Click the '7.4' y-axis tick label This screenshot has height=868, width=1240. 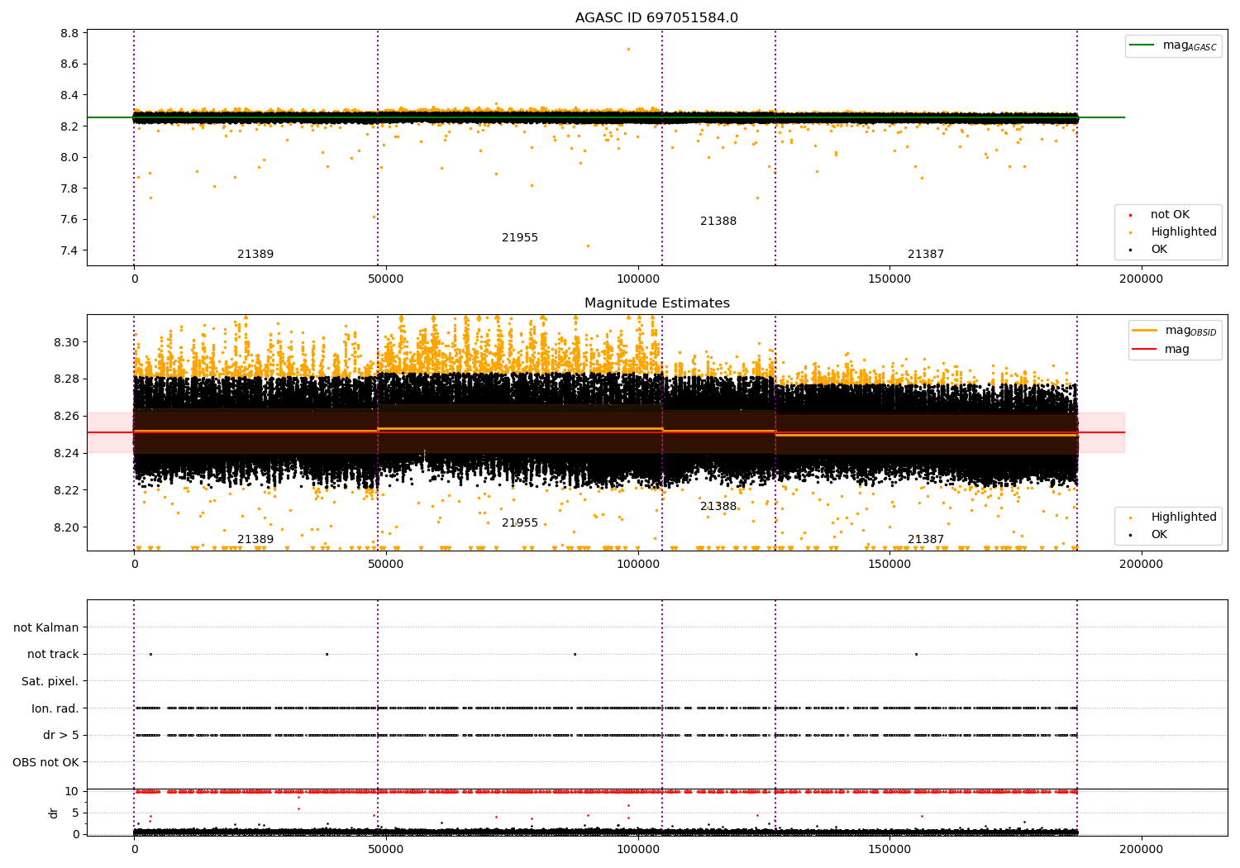(x=69, y=250)
